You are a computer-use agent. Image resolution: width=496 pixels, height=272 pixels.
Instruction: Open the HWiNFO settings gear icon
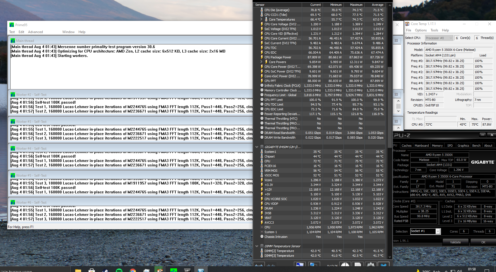[371, 264]
